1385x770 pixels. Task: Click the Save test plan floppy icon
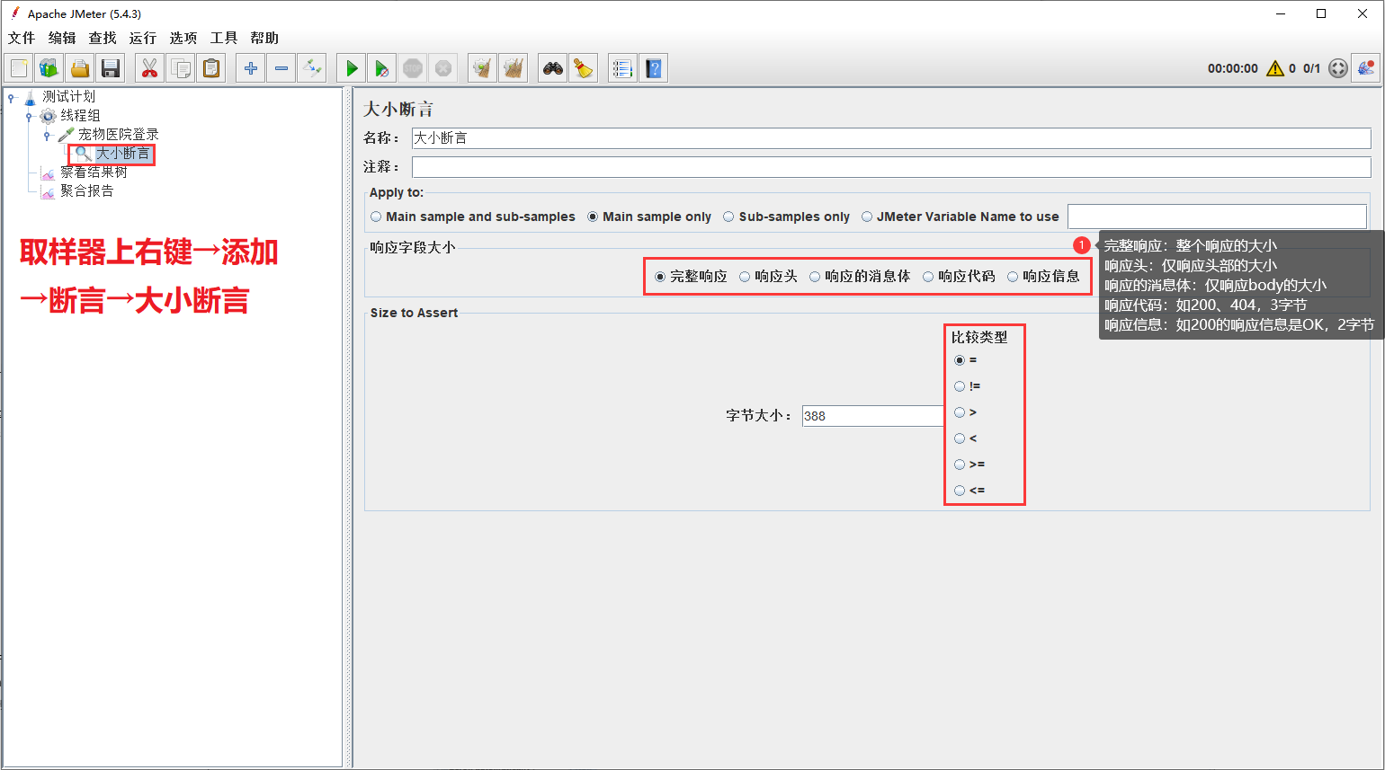tap(111, 68)
